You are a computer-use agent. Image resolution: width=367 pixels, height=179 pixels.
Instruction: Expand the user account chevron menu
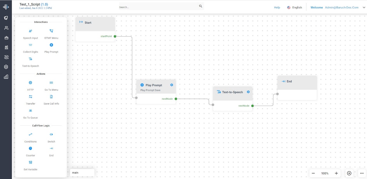[364, 8]
